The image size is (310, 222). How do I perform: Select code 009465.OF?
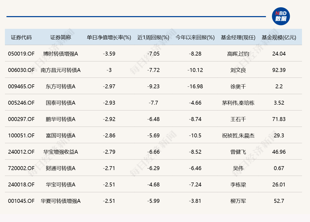tap(21, 86)
